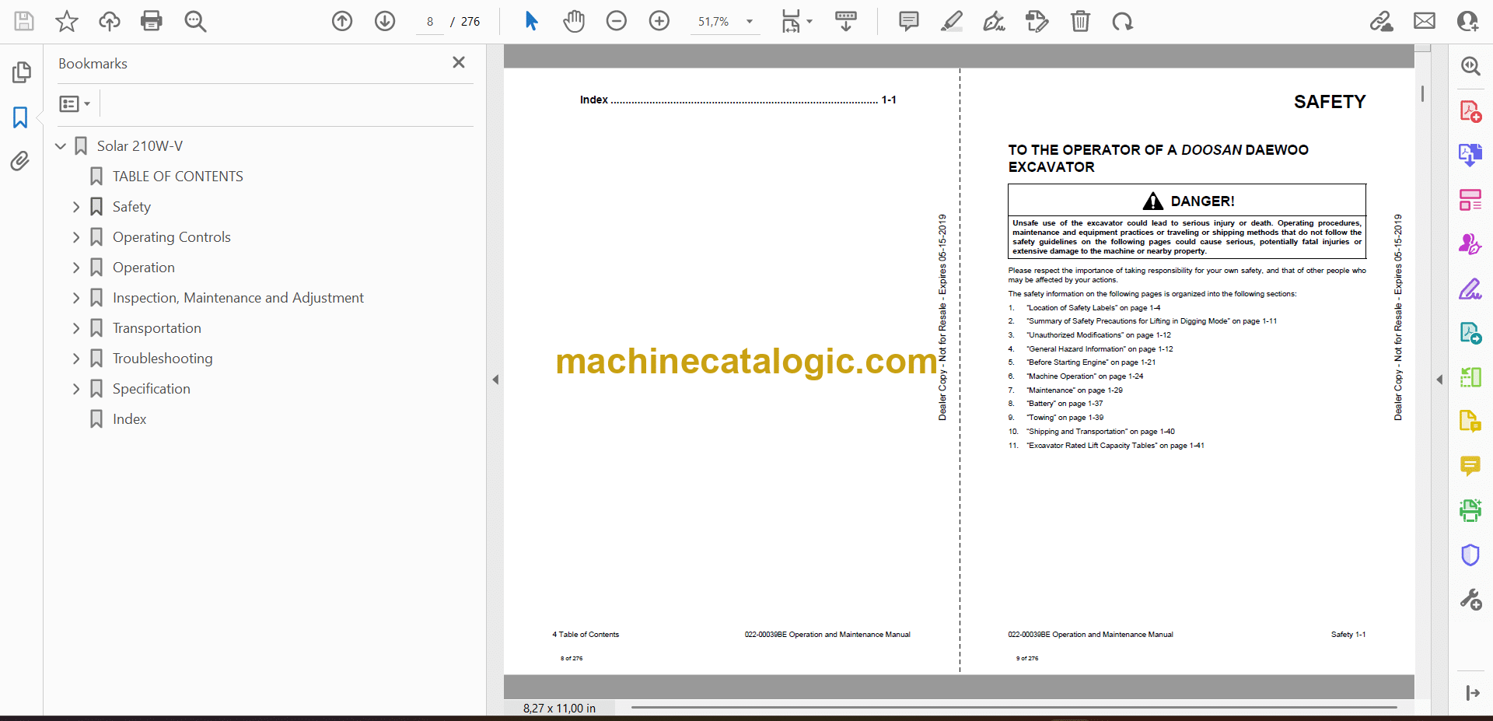The height and width of the screenshot is (721, 1493).
Task: Click the delete trash icon
Action: coord(1080,21)
